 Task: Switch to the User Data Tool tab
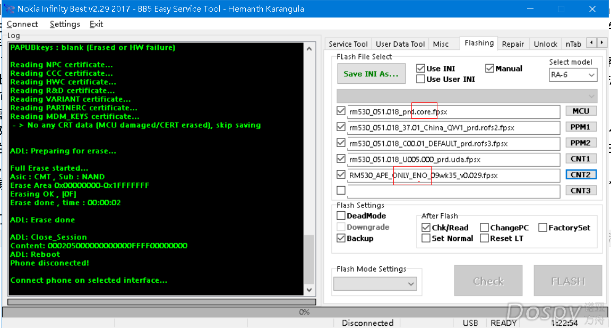coord(400,44)
